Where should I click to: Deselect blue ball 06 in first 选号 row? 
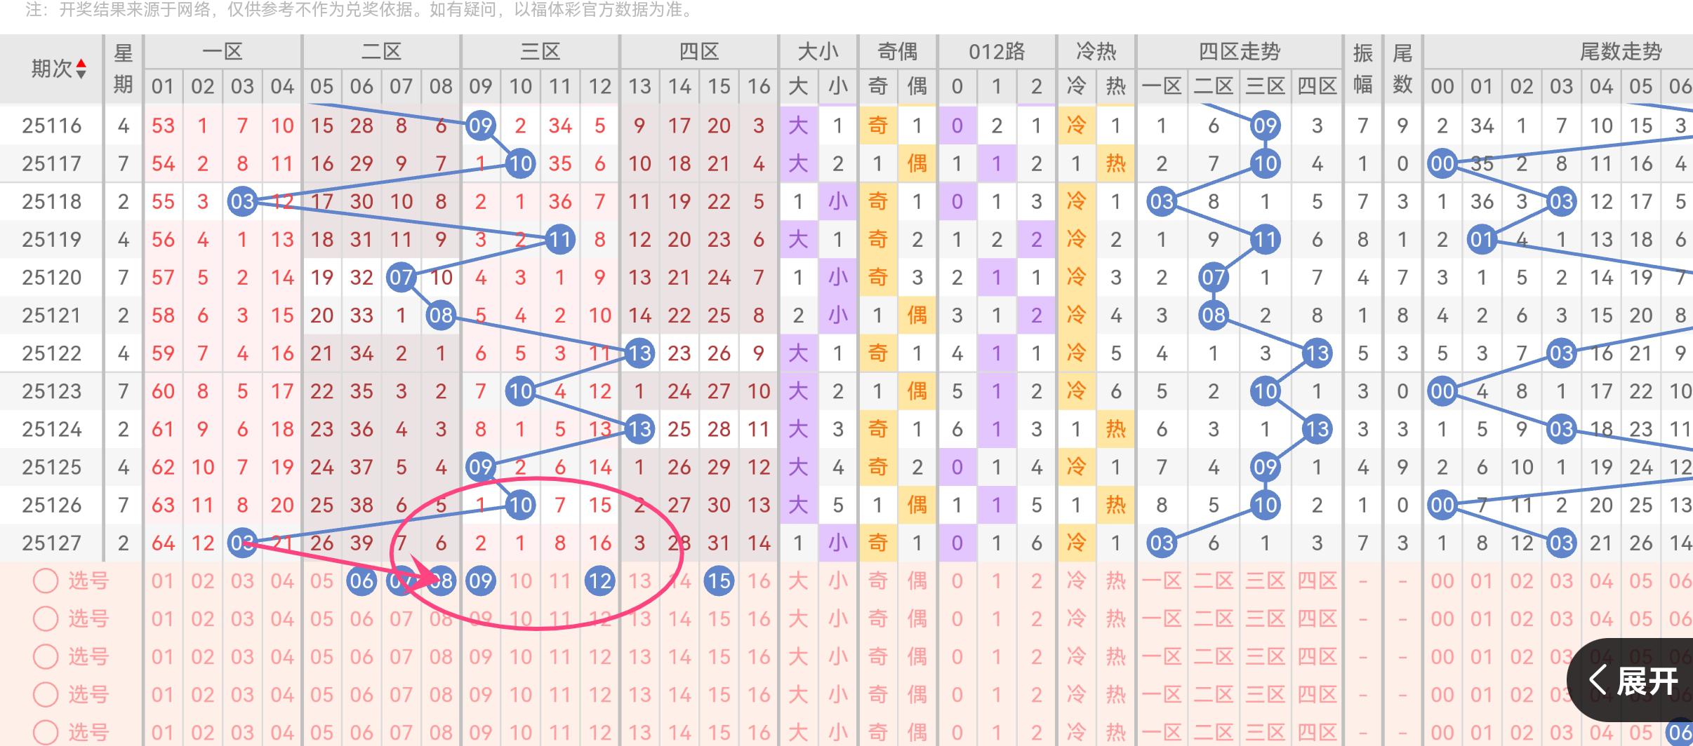(x=361, y=581)
